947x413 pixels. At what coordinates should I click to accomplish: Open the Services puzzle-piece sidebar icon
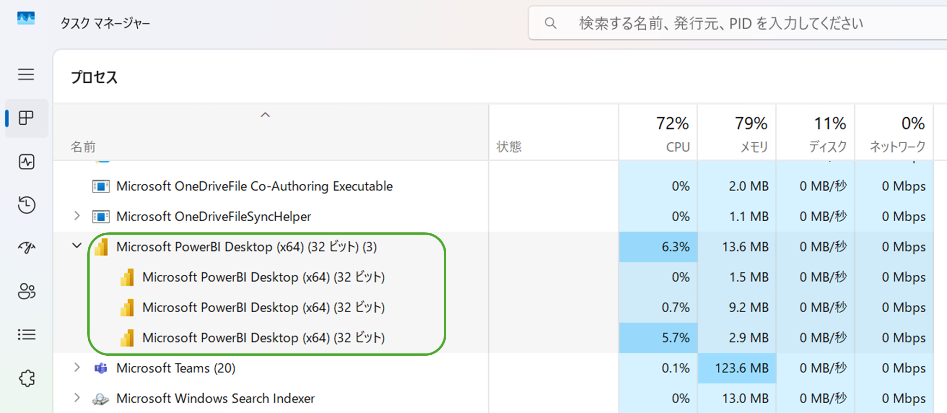tap(26, 378)
